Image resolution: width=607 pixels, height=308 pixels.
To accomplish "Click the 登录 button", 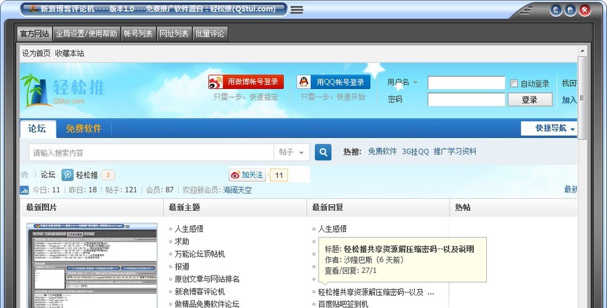I will [x=529, y=100].
